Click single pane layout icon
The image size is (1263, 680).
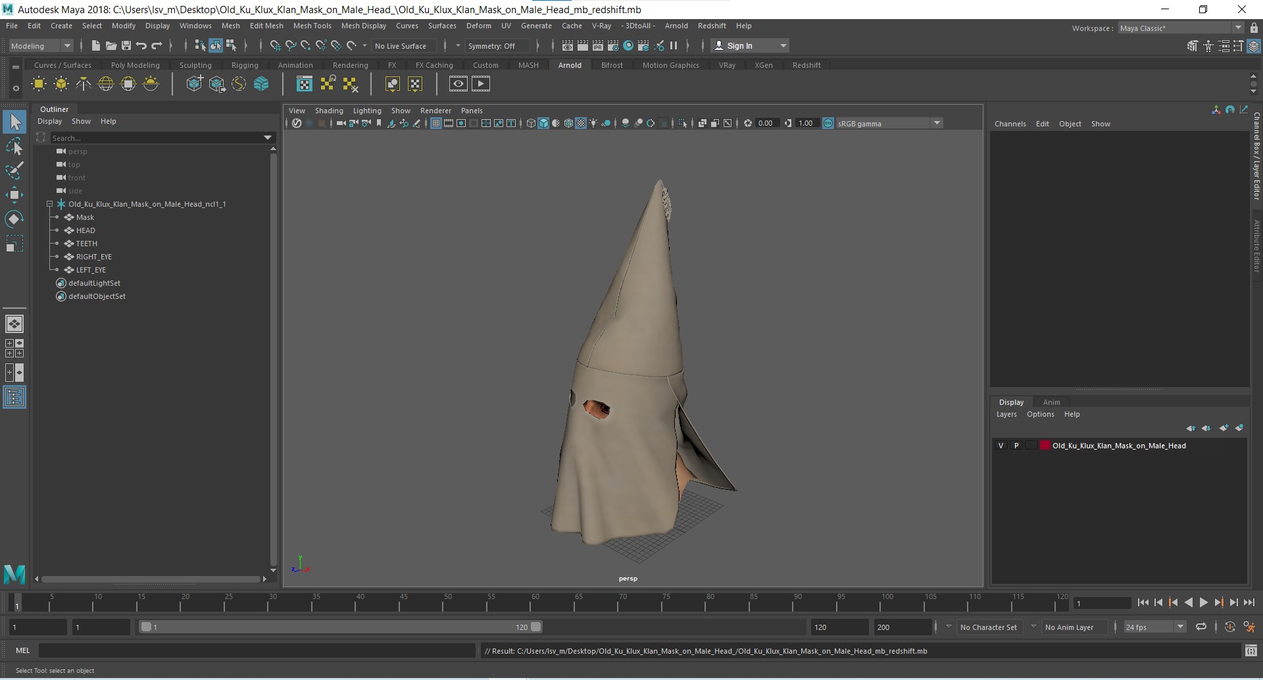point(14,324)
